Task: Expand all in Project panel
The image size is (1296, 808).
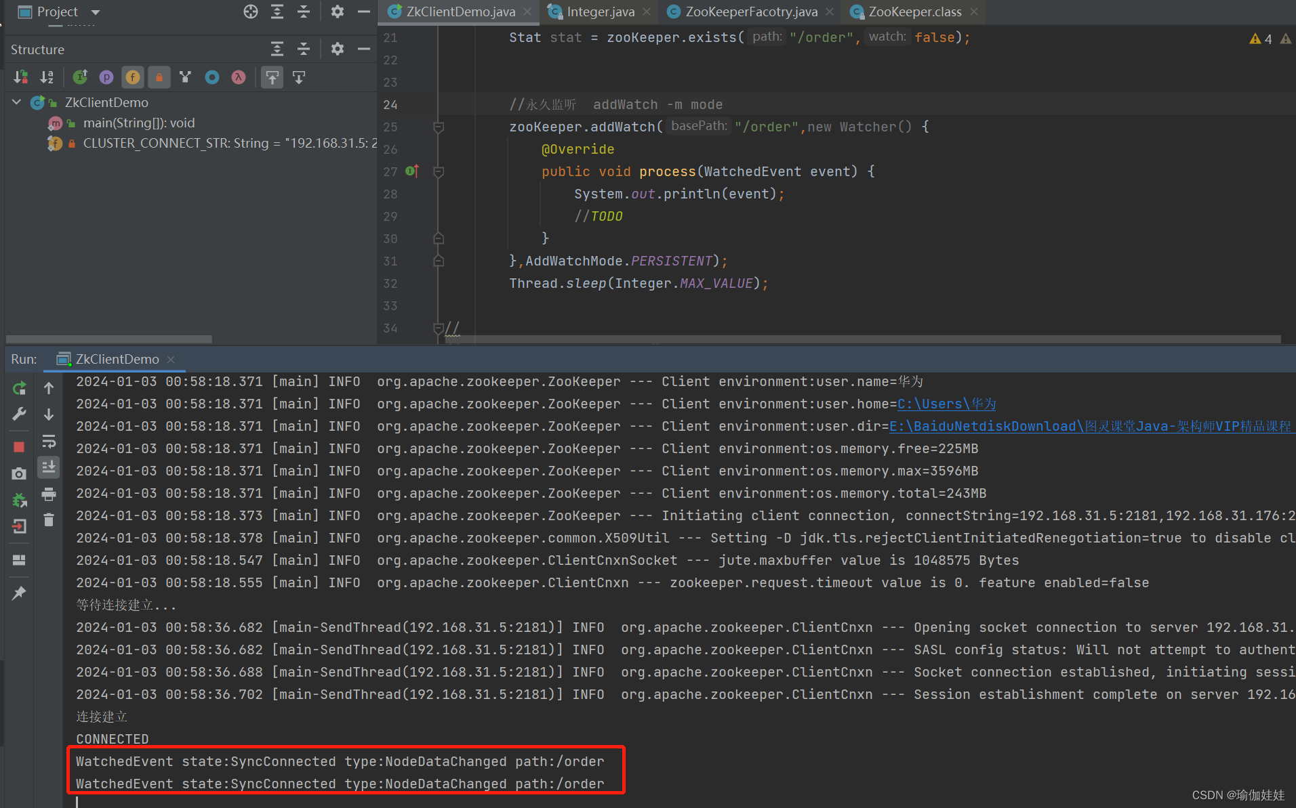Action: pos(277,12)
